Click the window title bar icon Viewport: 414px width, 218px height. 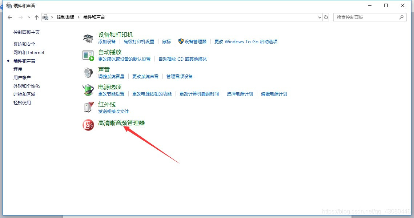pos(9,5)
